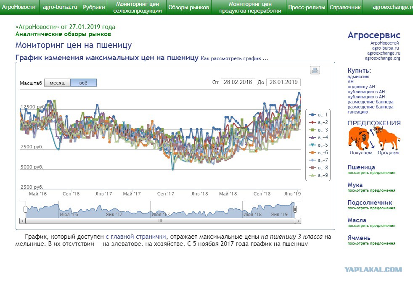The width and height of the screenshot is (413, 282).
Task: Follow the с главной странички link
Action: tap(136, 237)
